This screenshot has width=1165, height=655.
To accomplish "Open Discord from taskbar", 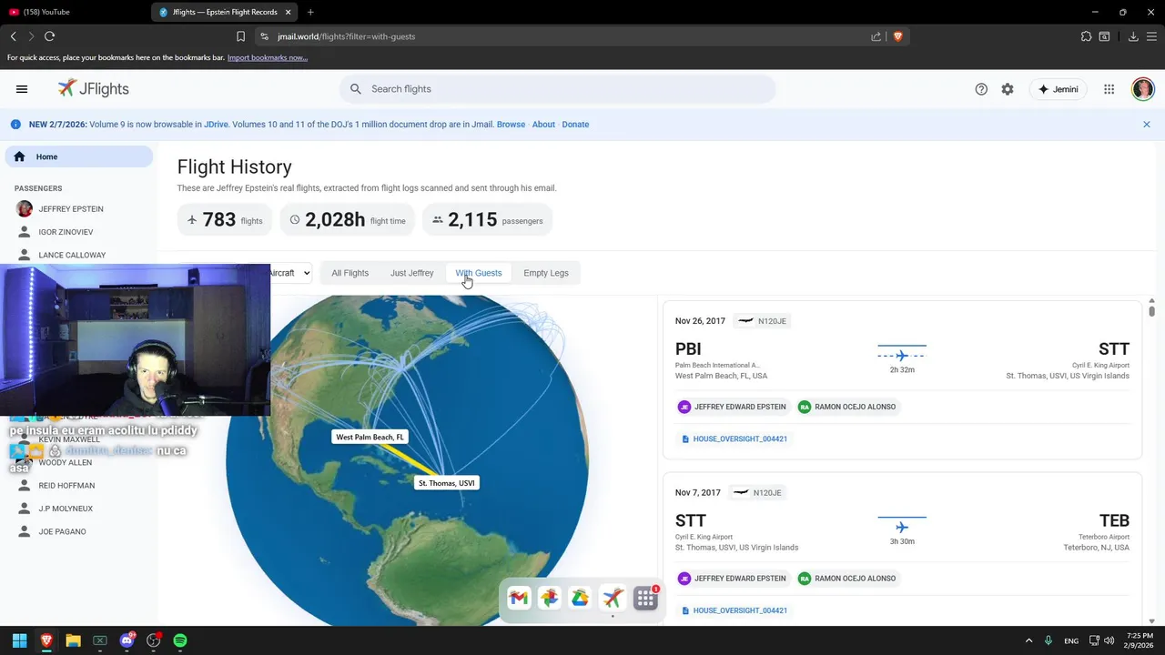I will [127, 640].
